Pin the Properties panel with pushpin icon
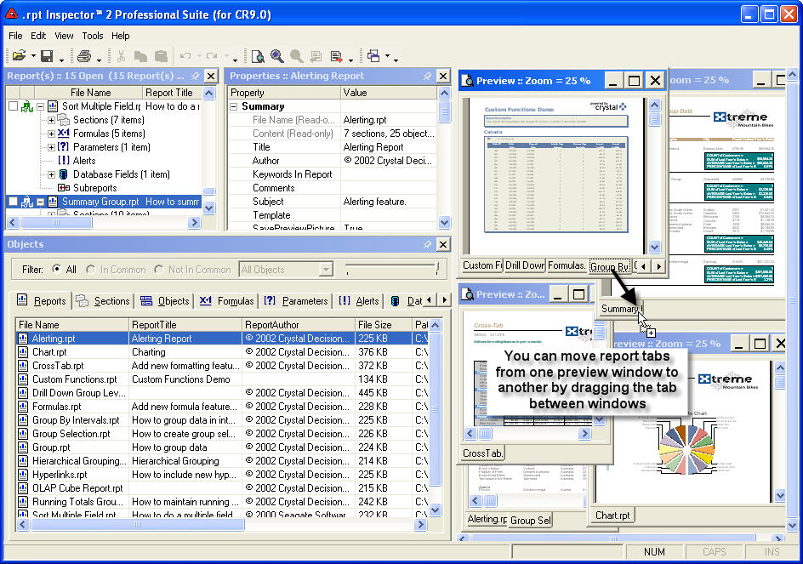This screenshot has height=564, width=803. click(427, 76)
